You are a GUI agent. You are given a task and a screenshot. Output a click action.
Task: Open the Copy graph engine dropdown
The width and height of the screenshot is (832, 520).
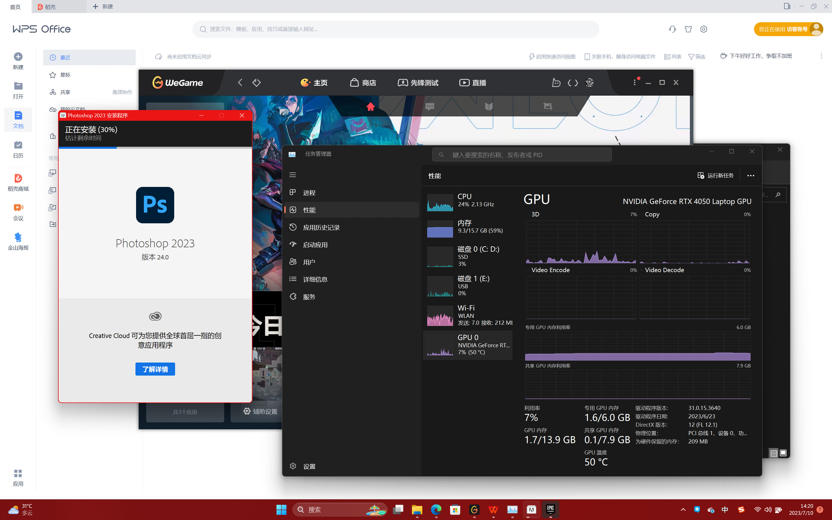pyautogui.click(x=642, y=214)
